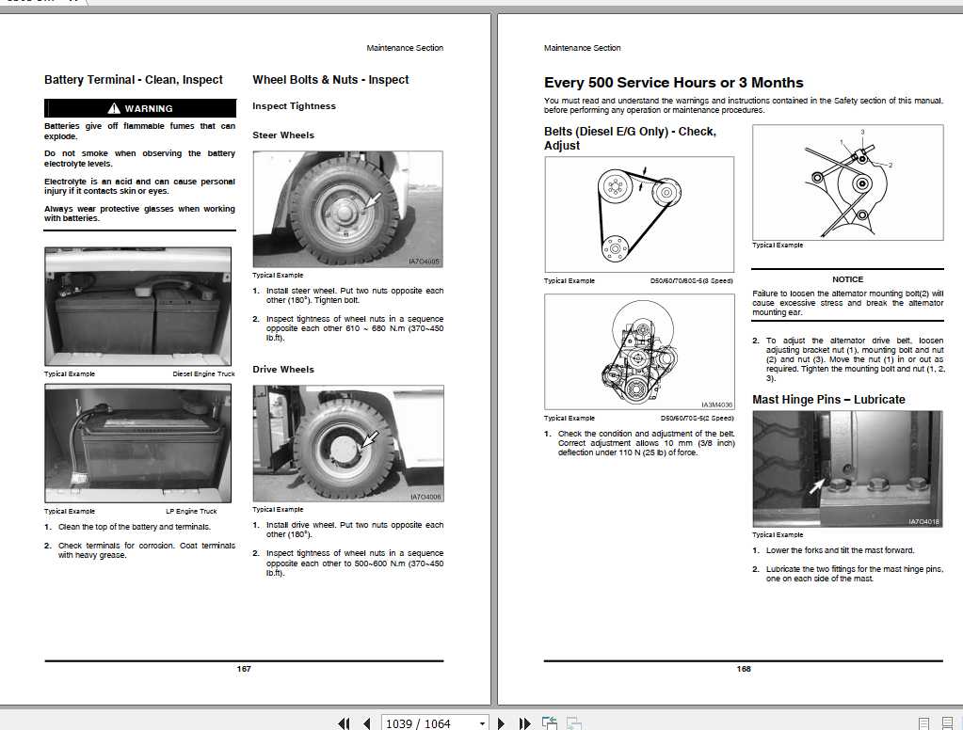The image size is (963, 730).
Task: Click the greyed-out next view icon
Action: point(574,723)
